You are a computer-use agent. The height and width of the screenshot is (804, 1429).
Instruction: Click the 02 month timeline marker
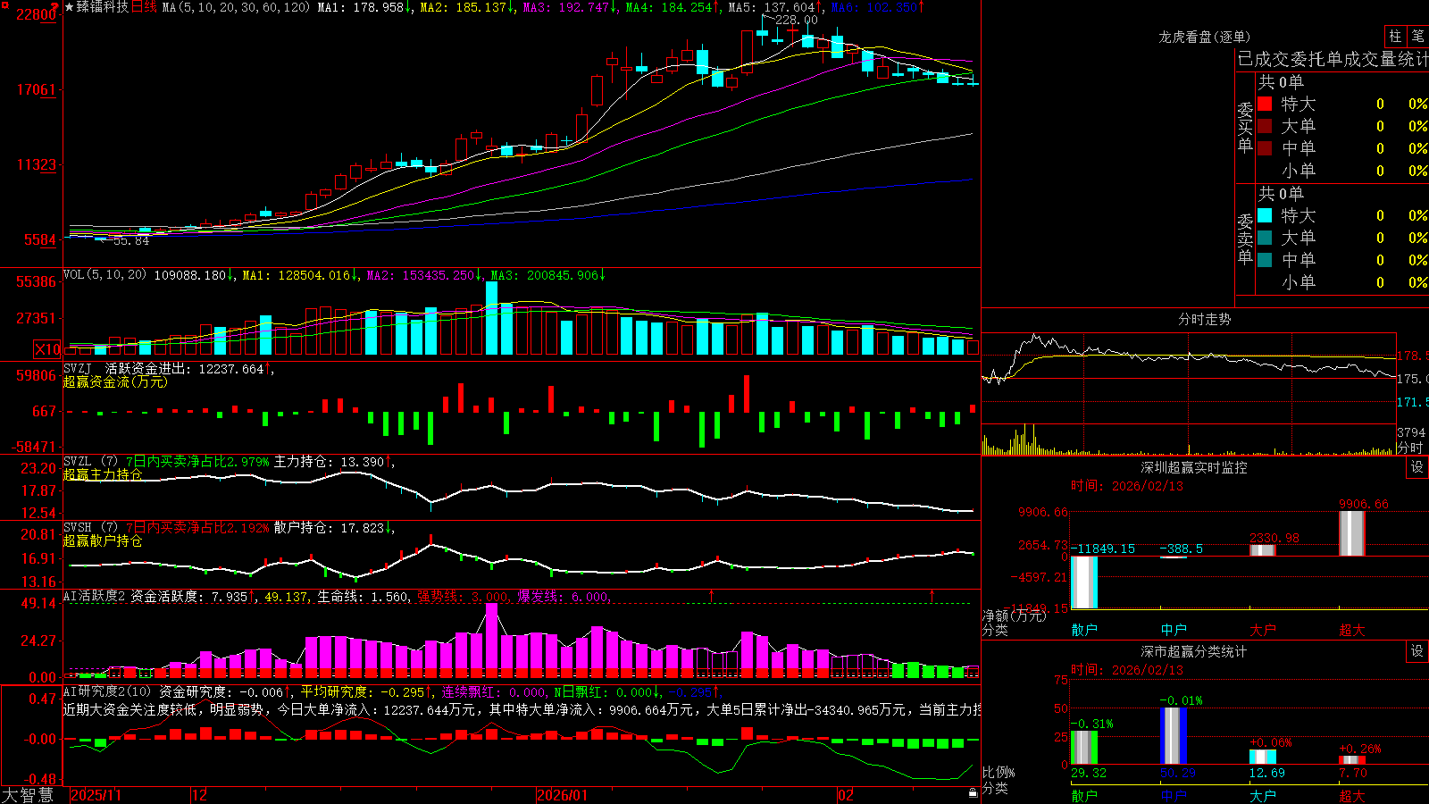pyautogui.click(x=846, y=795)
